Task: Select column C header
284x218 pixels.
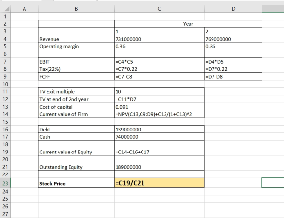Action: (159, 9)
